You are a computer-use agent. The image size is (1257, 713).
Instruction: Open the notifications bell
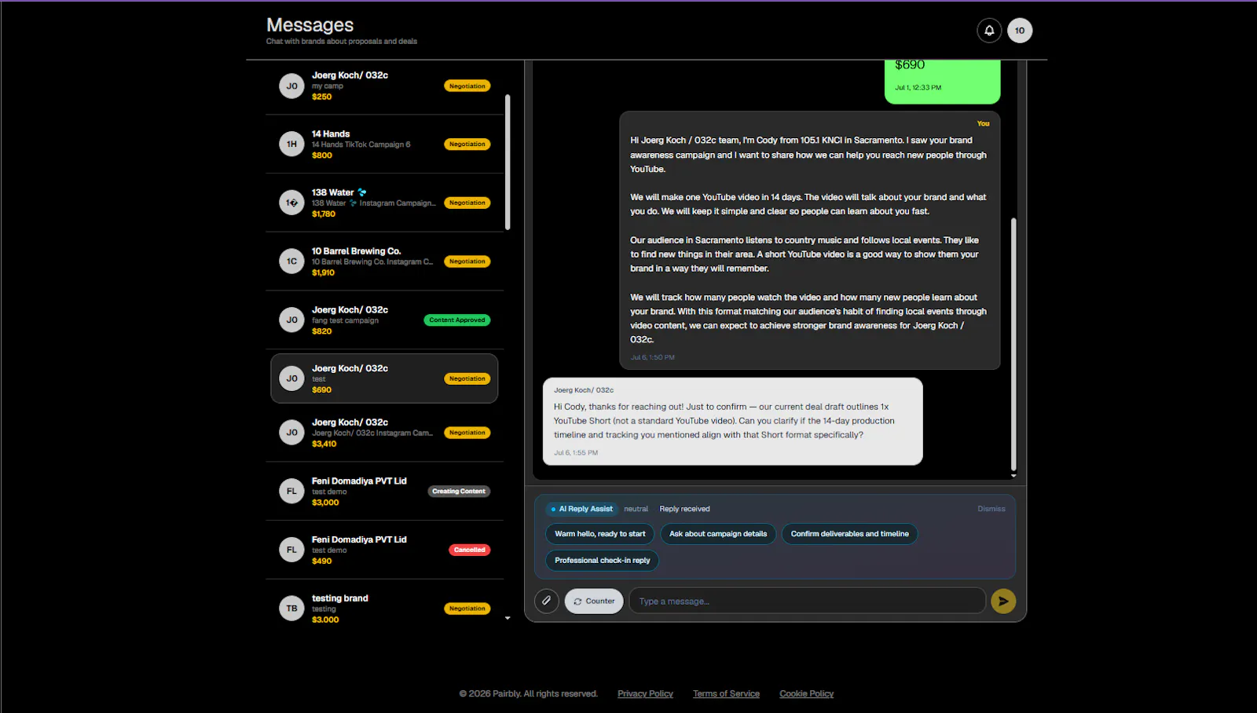[x=989, y=31]
